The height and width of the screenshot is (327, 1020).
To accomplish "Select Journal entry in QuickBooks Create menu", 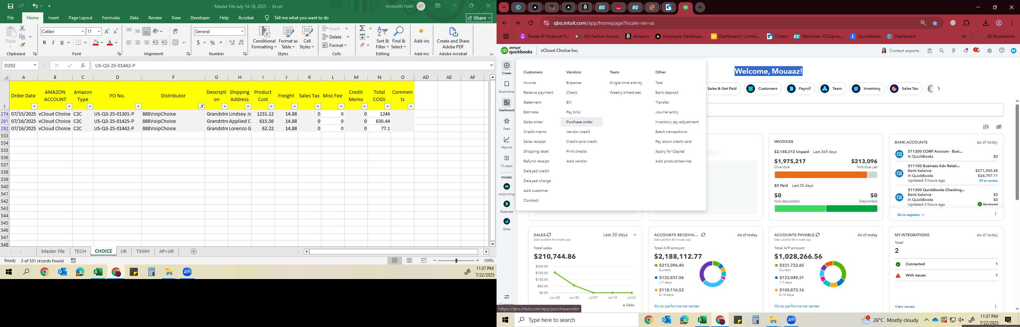I will (667, 112).
